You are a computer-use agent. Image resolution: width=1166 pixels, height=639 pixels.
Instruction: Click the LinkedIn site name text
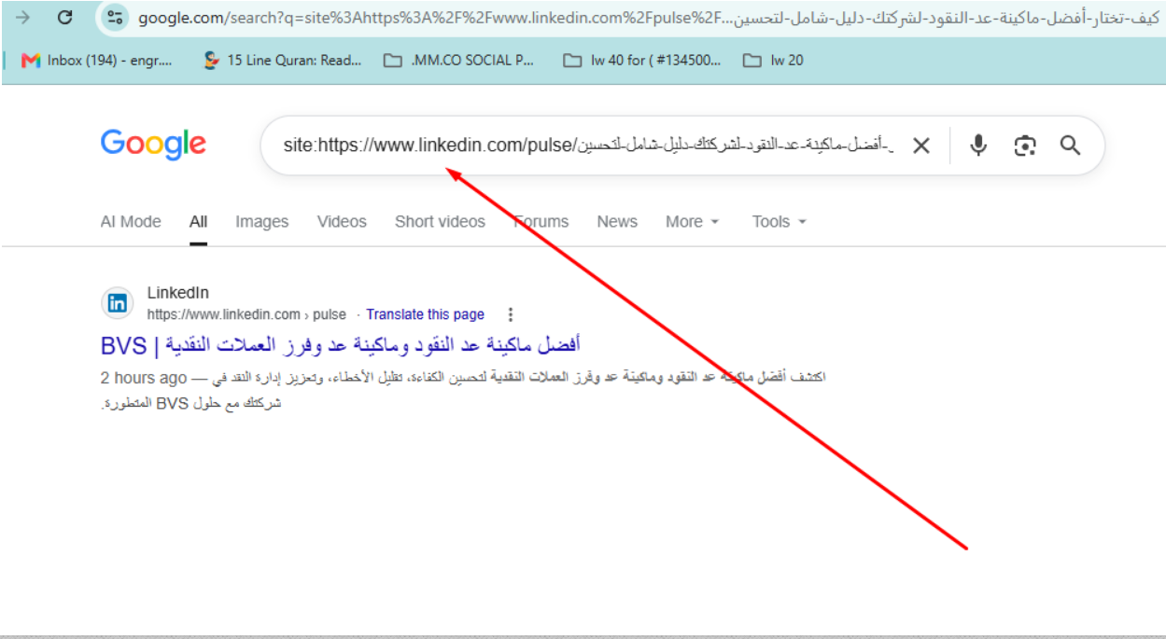click(x=178, y=294)
